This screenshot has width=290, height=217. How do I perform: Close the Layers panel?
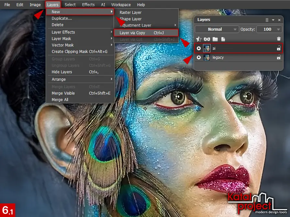coord(279,20)
